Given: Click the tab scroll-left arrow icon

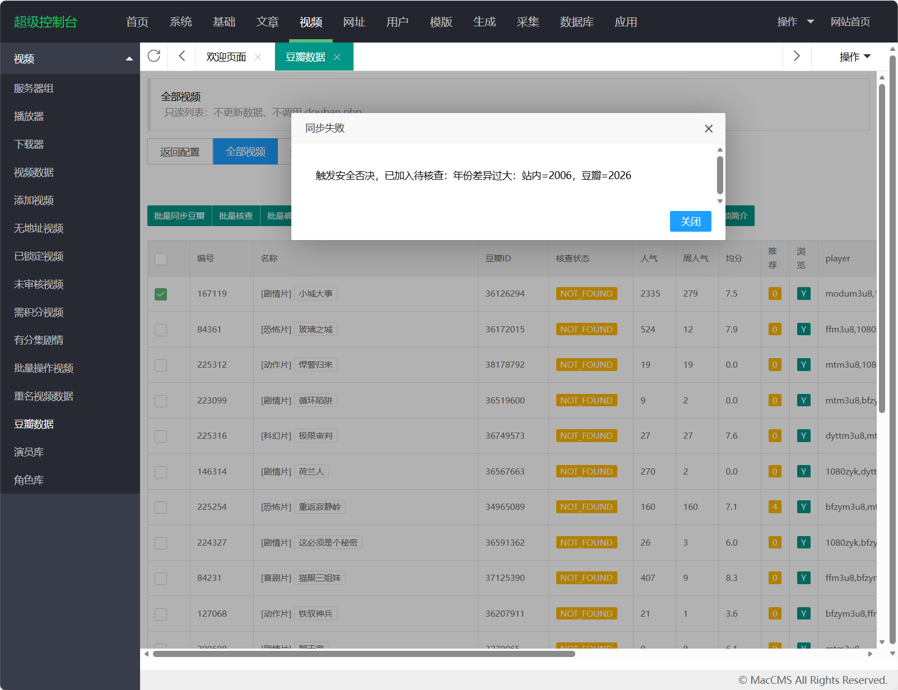Looking at the screenshot, I should (182, 56).
